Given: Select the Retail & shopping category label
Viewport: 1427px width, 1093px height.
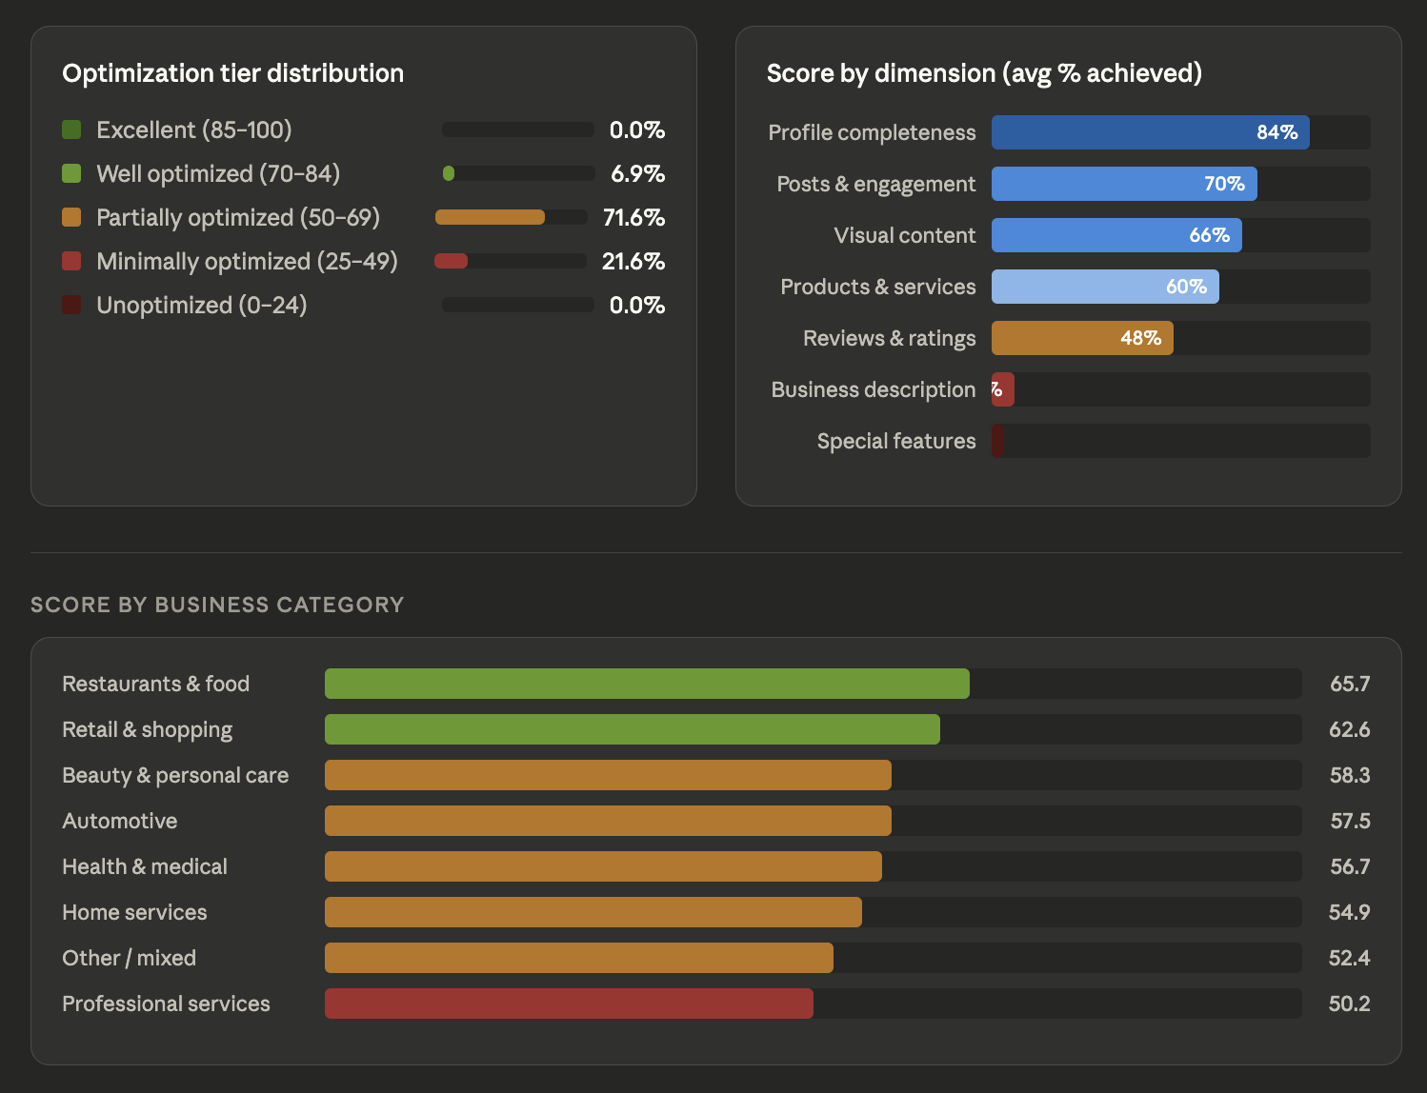Looking at the screenshot, I should [x=147, y=729].
